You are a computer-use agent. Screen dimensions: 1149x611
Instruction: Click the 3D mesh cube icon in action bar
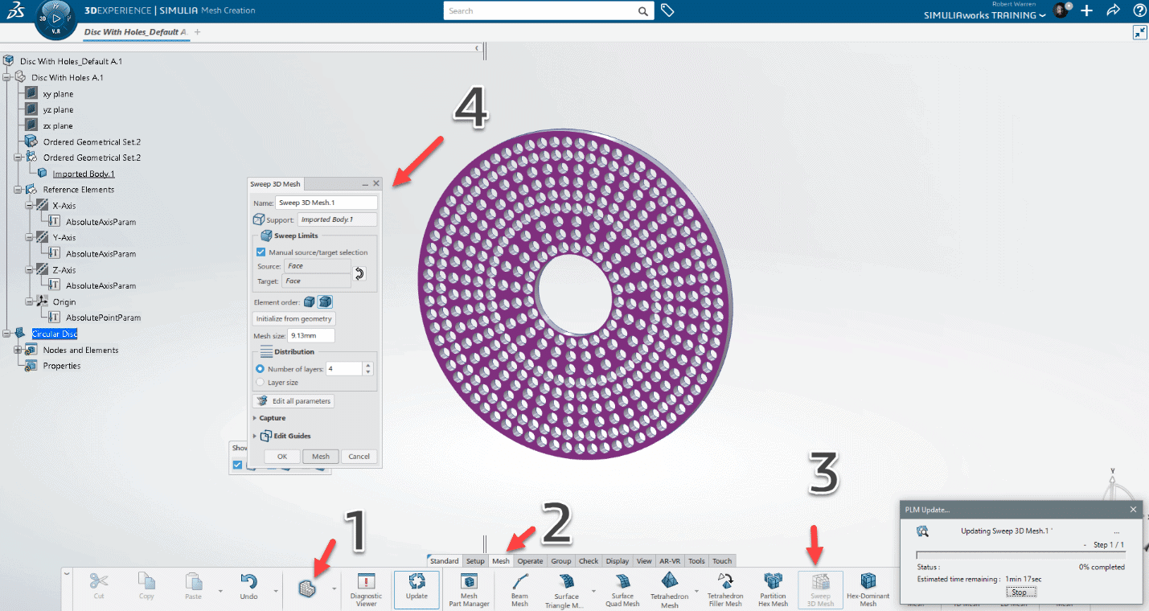point(306,588)
